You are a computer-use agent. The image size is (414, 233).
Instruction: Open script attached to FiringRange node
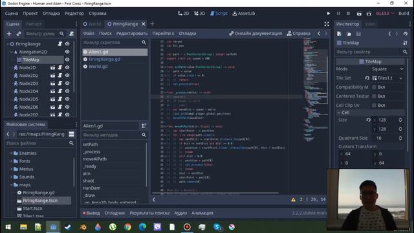coord(60,44)
